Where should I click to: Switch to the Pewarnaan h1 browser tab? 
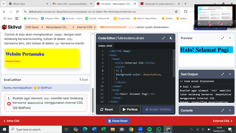[x=160, y=4]
